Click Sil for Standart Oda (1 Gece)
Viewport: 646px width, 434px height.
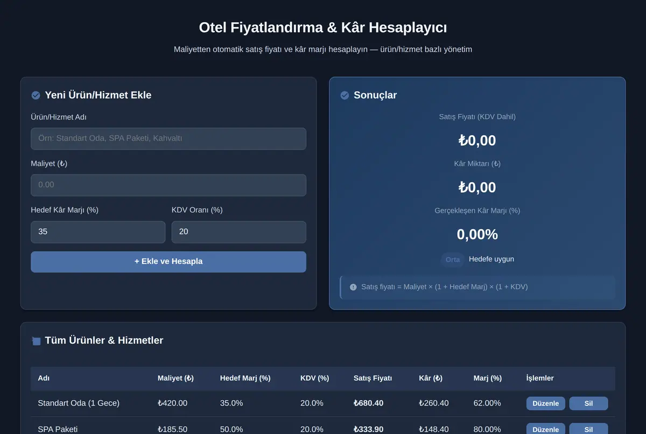click(588, 403)
